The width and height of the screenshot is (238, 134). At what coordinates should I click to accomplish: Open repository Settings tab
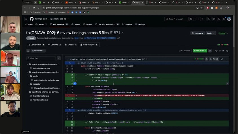[140, 24]
